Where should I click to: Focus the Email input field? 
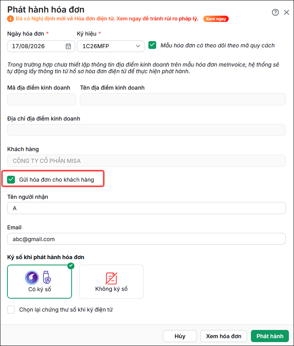click(146, 239)
